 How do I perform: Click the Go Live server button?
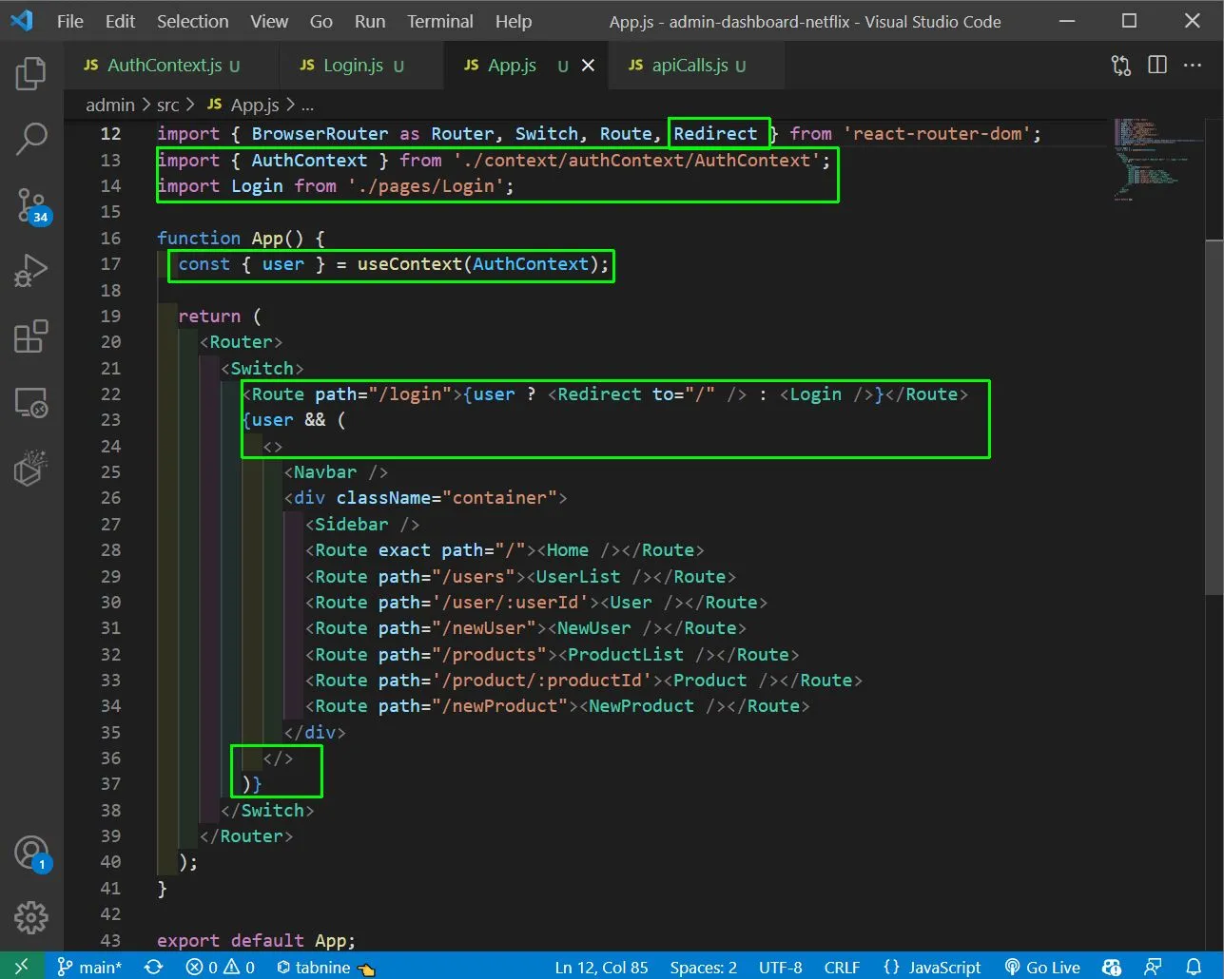[x=1042, y=967]
